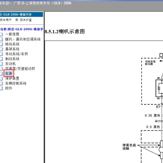
Task: Click the 当前:别克-GL8-2006-维修手册 link
Action: (x=21, y=29)
